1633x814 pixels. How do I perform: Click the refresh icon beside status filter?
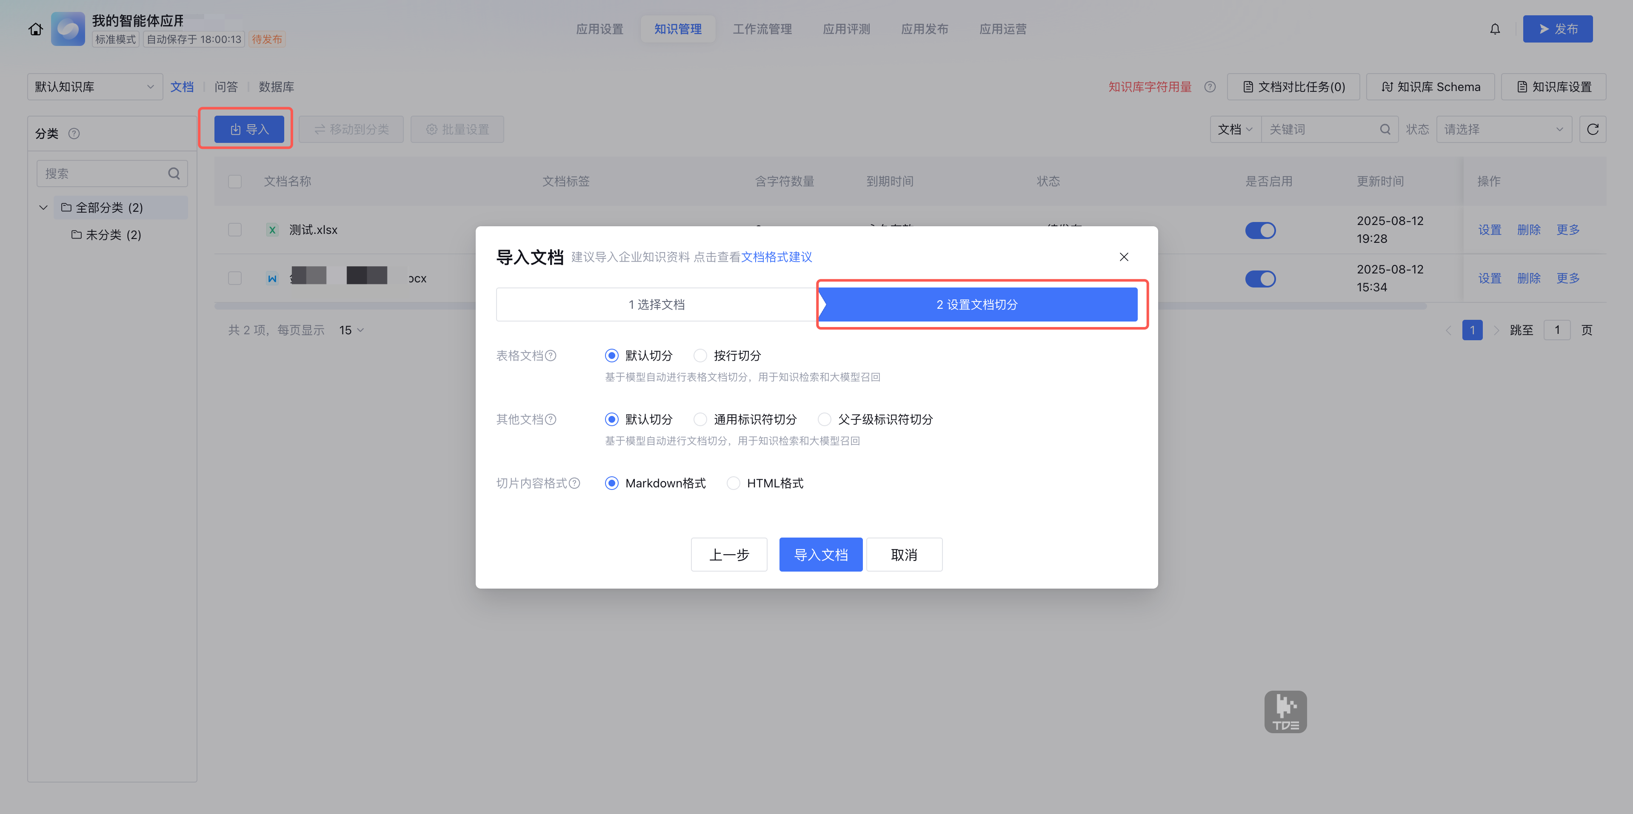(1593, 129)
